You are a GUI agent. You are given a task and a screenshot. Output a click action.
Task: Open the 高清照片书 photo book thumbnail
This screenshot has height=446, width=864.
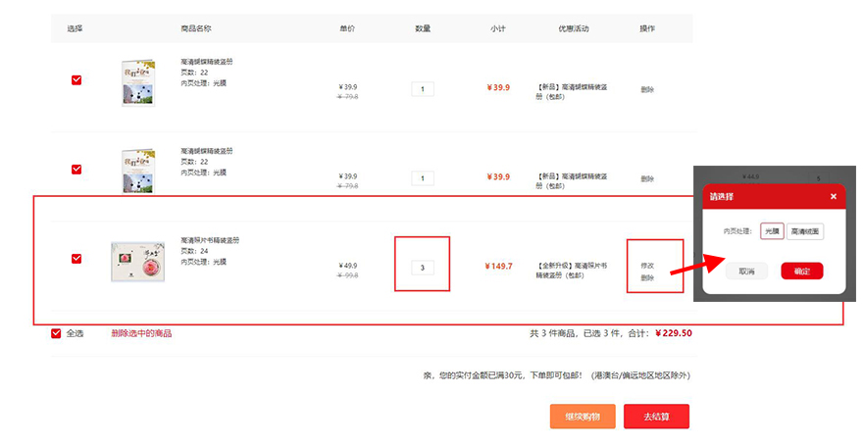point(137,262)
